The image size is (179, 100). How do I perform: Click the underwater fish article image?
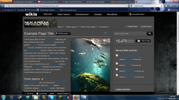coord(90,65)
